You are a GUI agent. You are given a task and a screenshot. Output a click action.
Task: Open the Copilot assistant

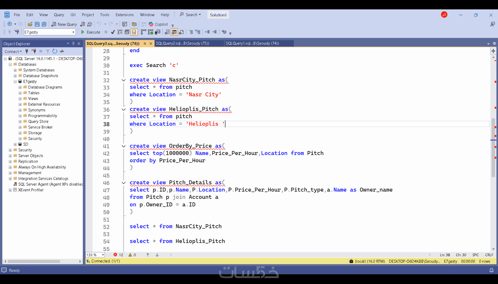coord(158,24)
